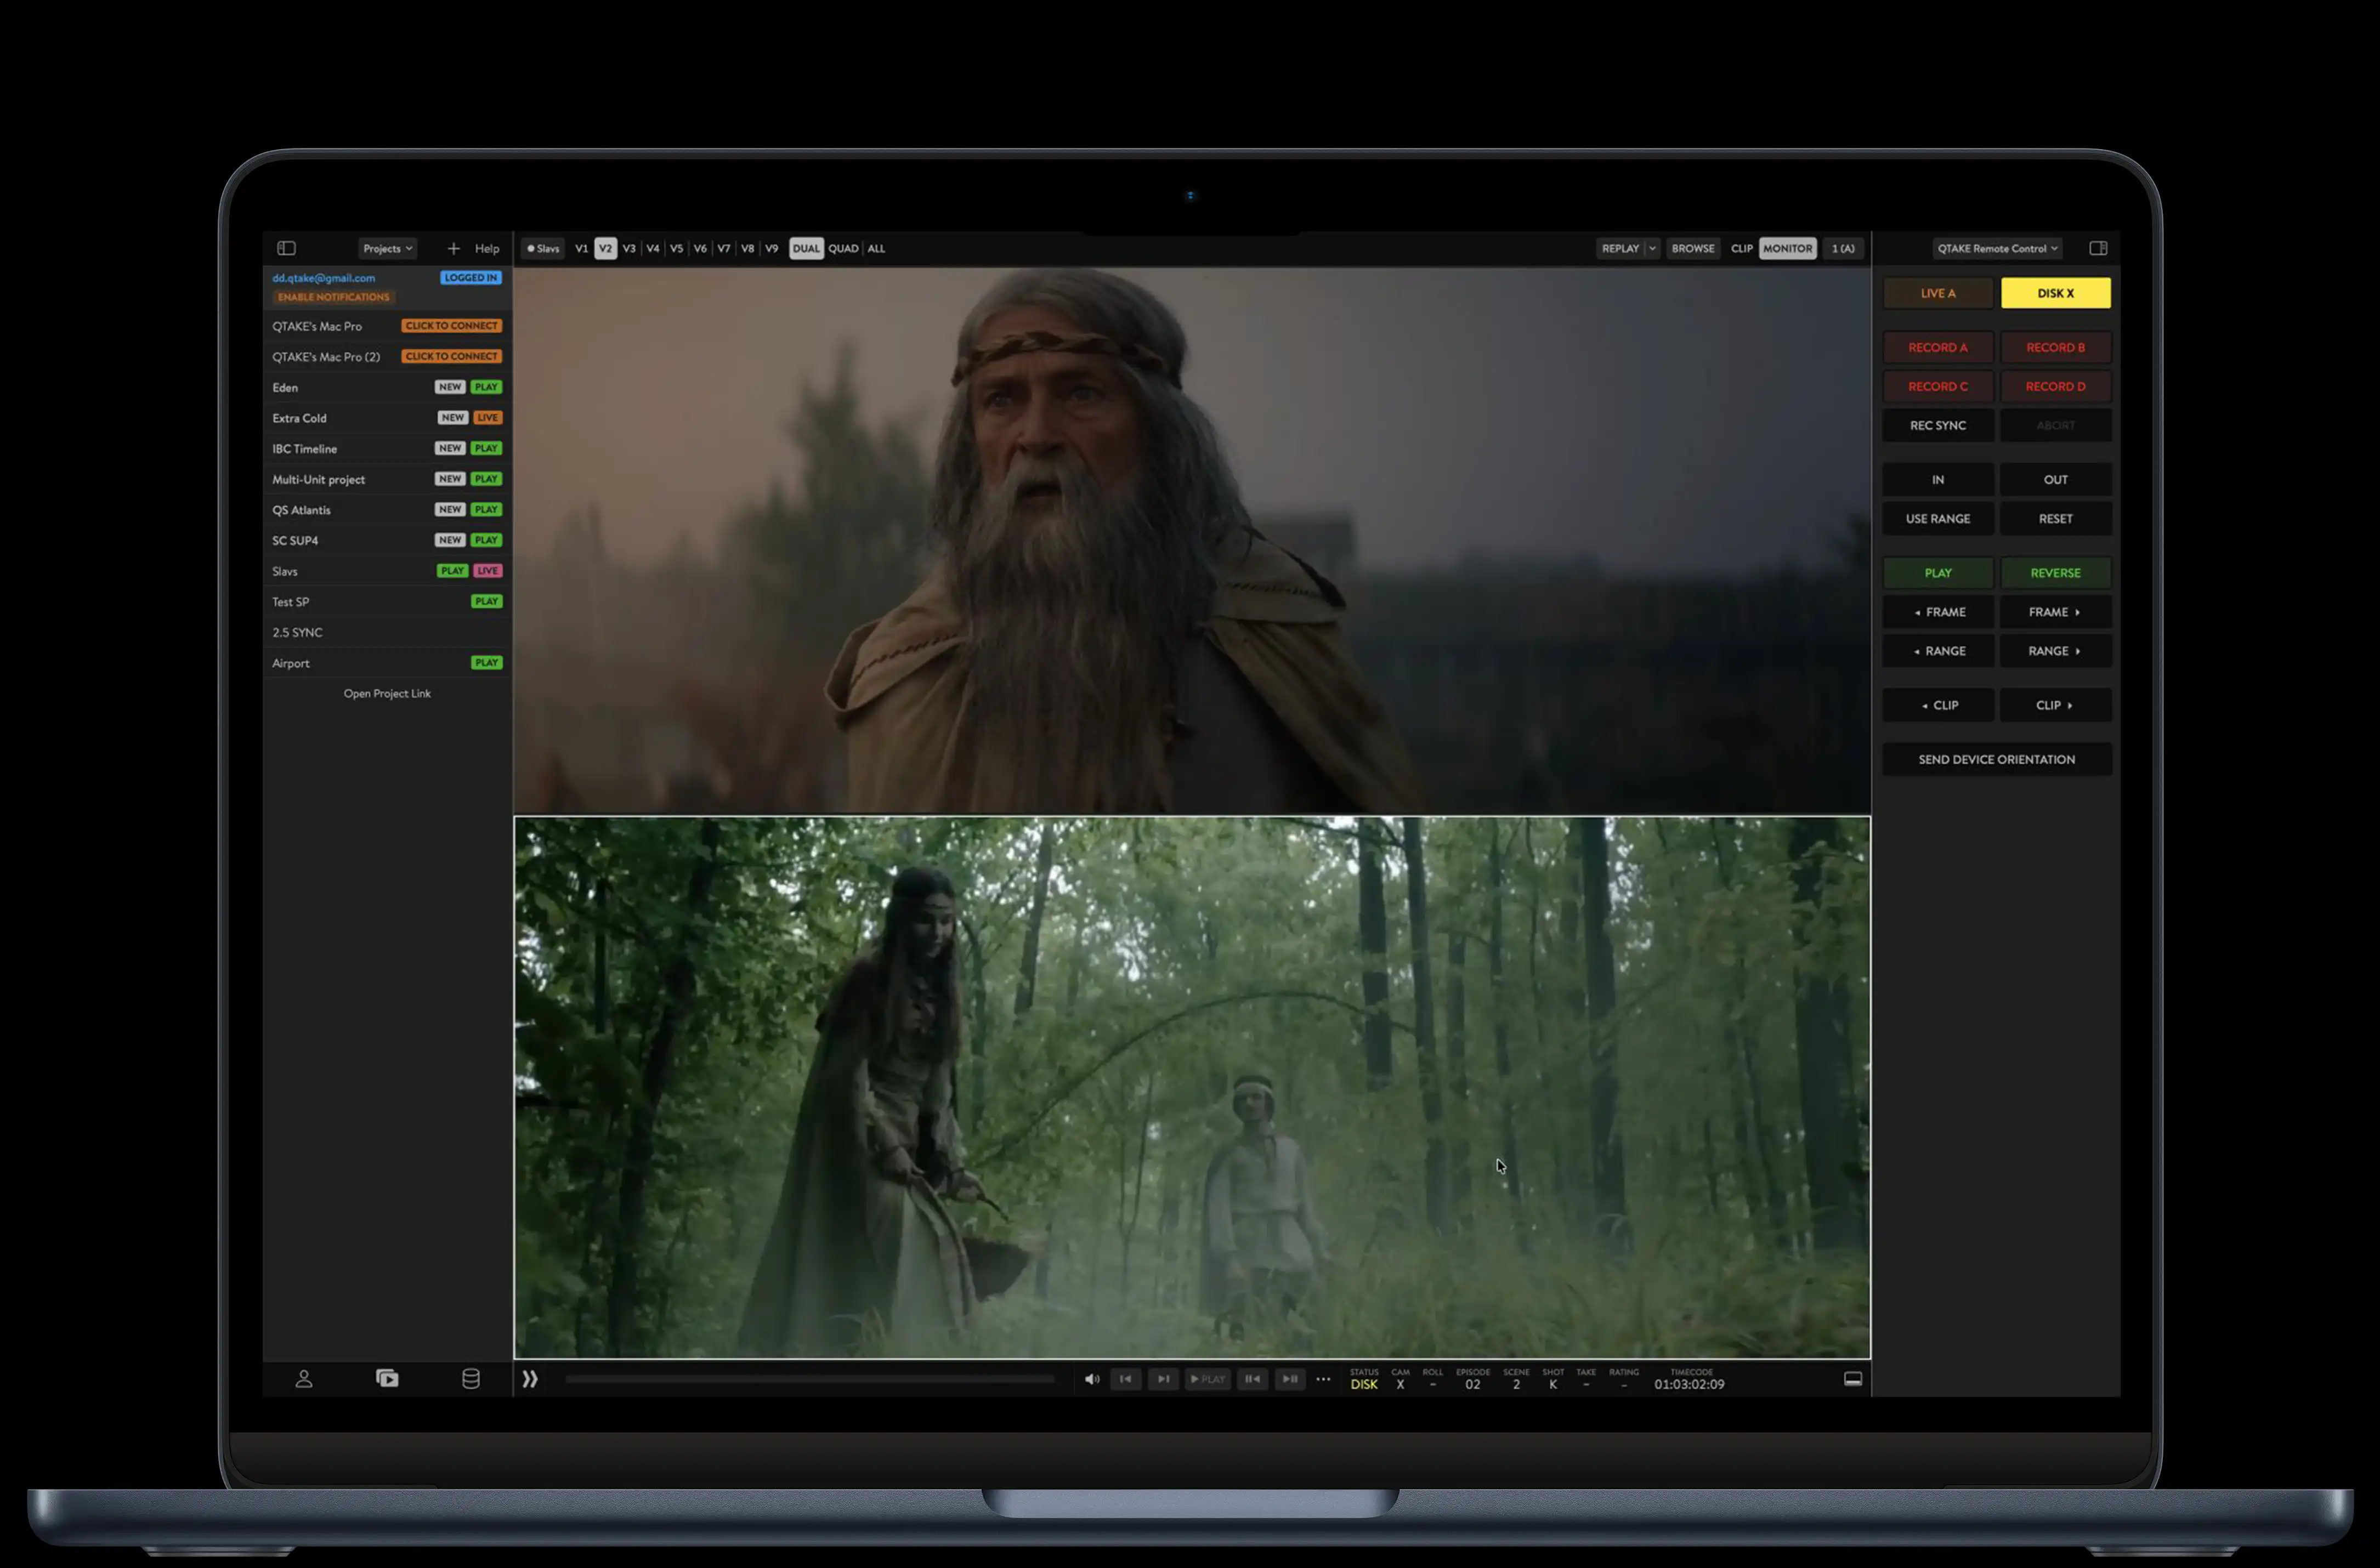The image size is (2380, 1568).
Task: Start recording with RECORD A
Action: coord(1937,347)
